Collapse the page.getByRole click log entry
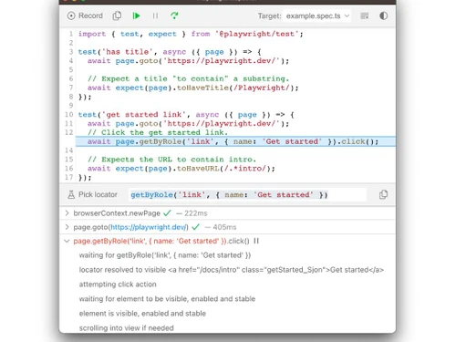The height and width of the screenshot is (342, 456). coord(67,241)
